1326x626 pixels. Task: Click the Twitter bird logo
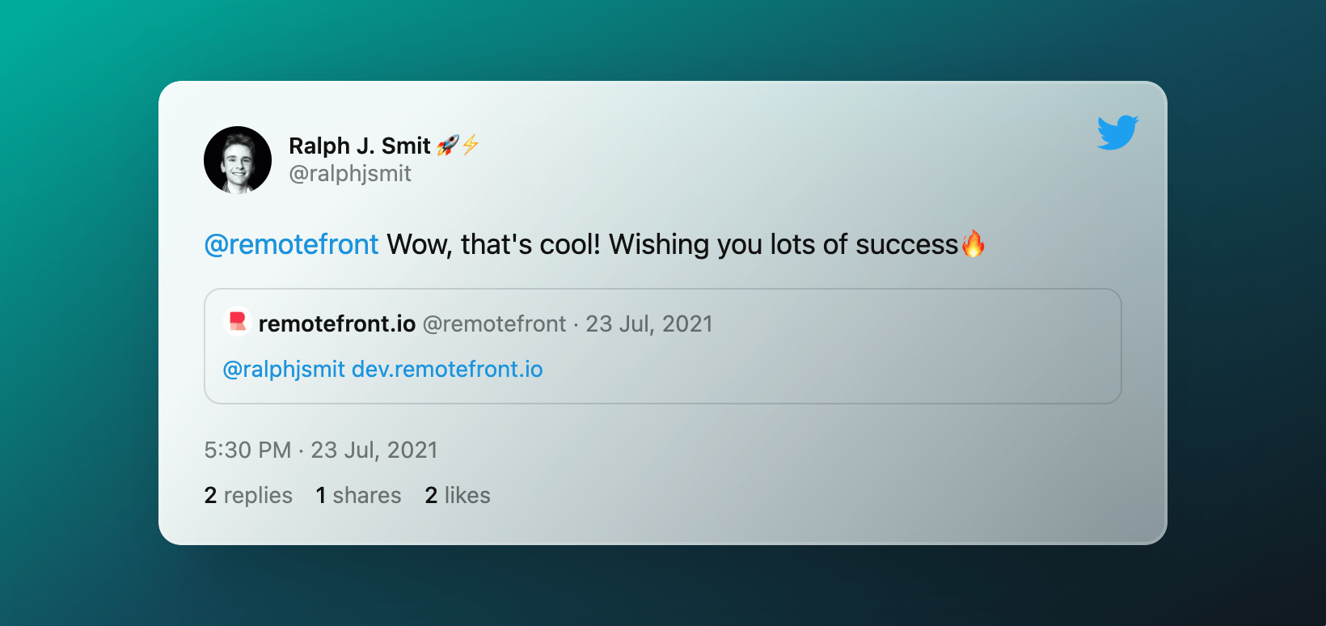1117,133
